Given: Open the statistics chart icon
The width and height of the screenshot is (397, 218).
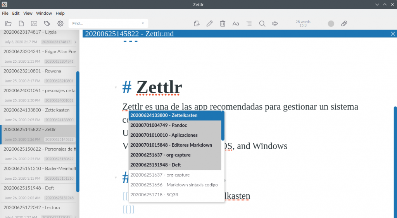Looking at the screenshot, I should 34,24.
